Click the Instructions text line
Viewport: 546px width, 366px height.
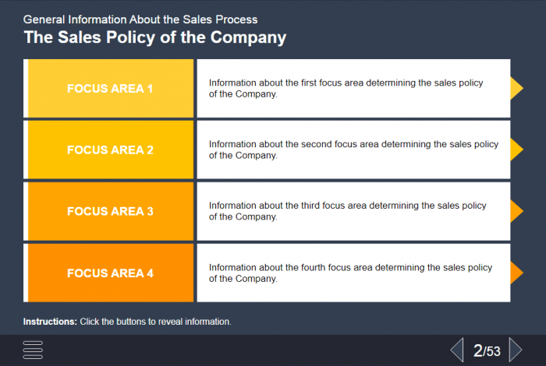tap(127, 322)
